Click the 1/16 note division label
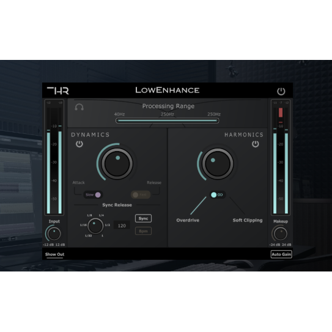Screen dimensions: 332x332 (x=83, y=225)
